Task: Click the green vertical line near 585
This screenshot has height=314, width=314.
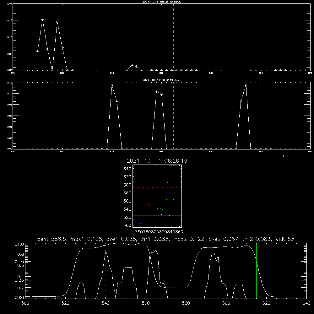Action: (x=195, y=271)
